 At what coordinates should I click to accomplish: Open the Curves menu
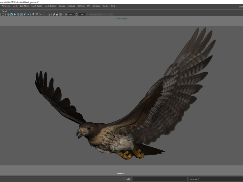pos(62,6)
